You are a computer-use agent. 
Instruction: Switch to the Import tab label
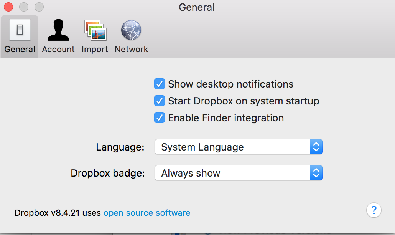pos(95,50)
